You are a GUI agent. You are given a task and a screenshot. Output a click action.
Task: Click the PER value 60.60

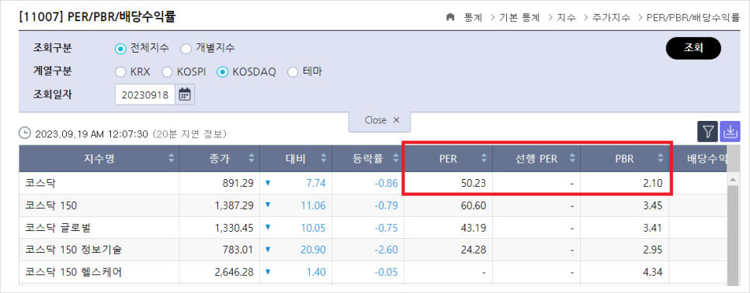[x=474, y=205]
